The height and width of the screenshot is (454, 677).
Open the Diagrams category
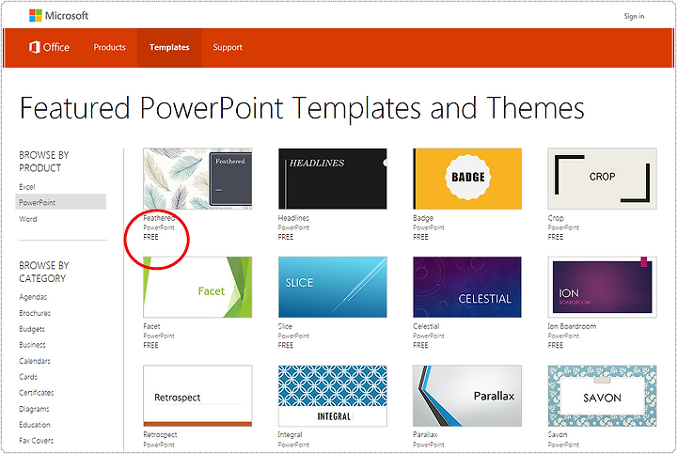click(x=34, y=409)
